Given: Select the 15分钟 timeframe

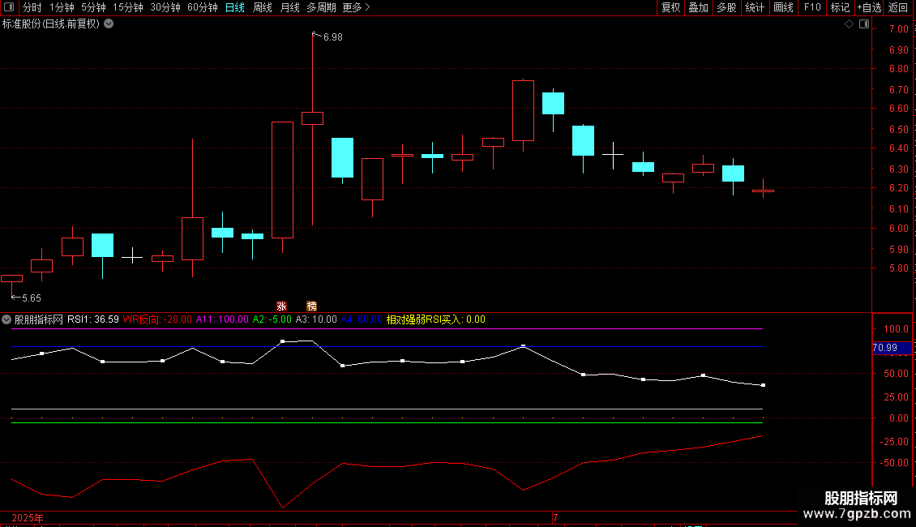Looking at the screenshot, I should click(x=128, y=7).
